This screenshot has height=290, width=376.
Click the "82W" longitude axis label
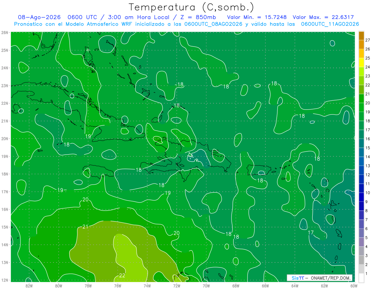tap(29, 286)
